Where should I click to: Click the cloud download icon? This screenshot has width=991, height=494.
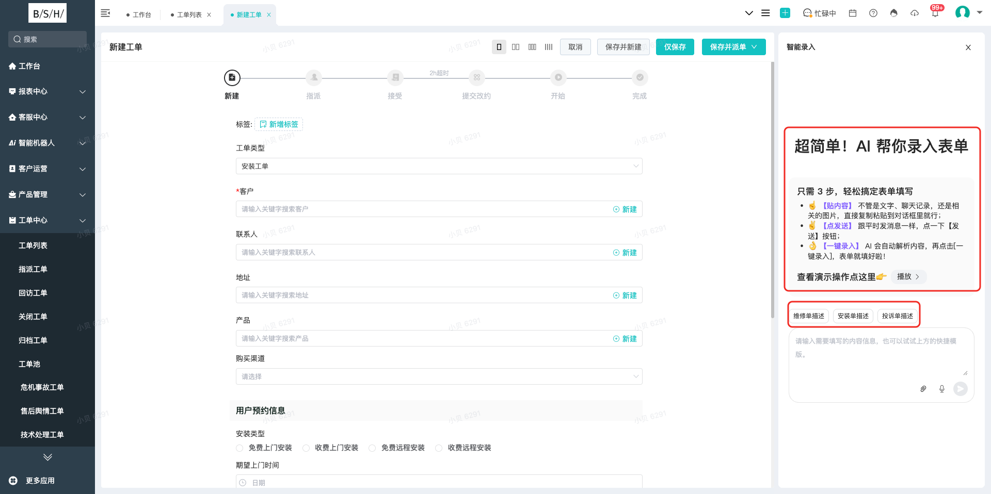coord(915,13)
